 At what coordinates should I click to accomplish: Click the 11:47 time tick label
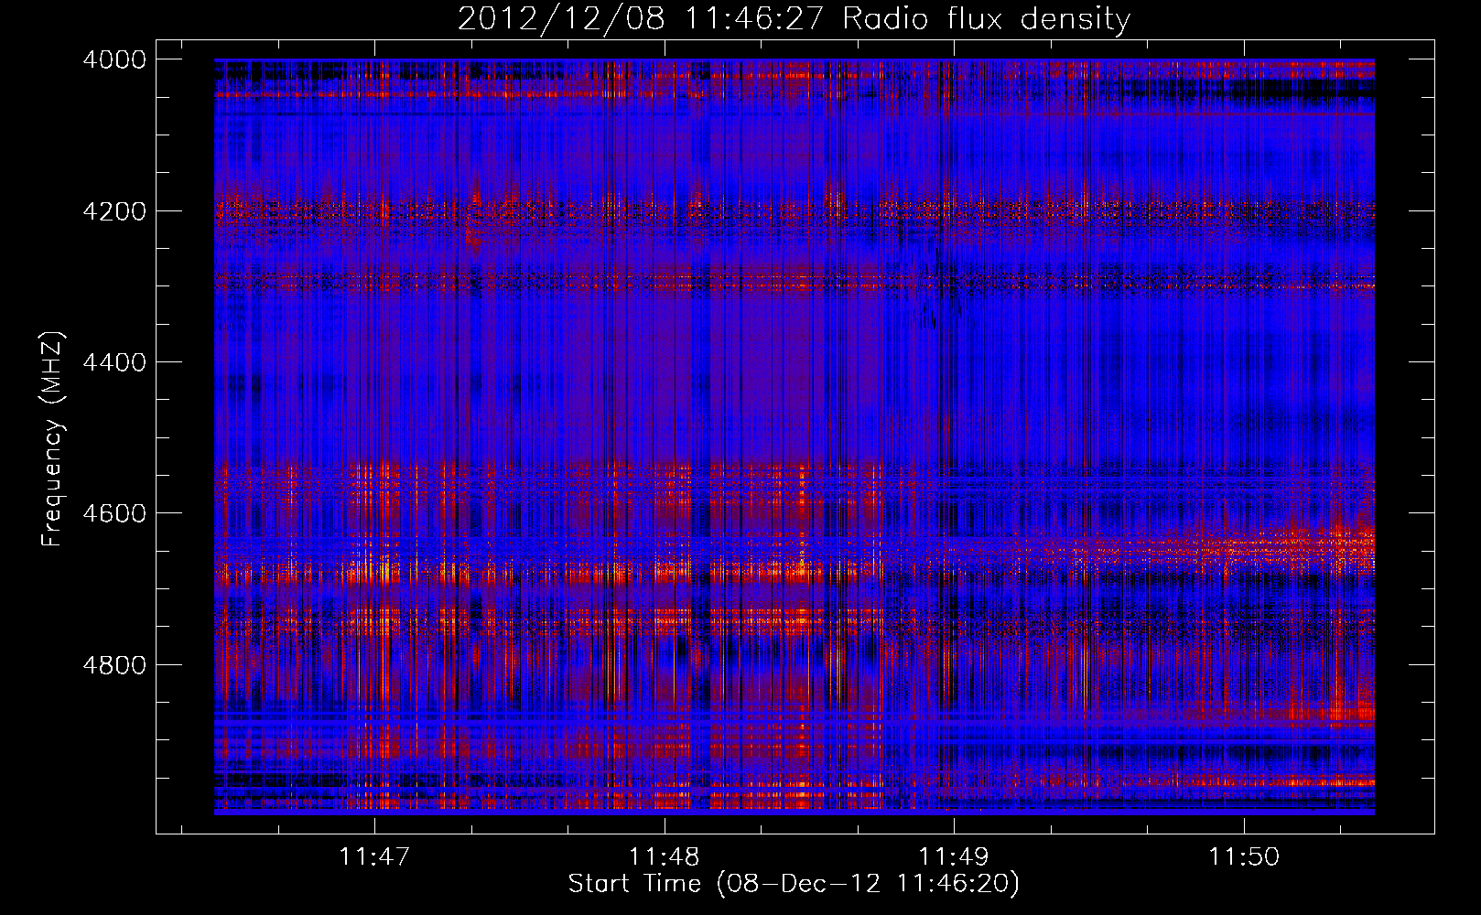374,856
